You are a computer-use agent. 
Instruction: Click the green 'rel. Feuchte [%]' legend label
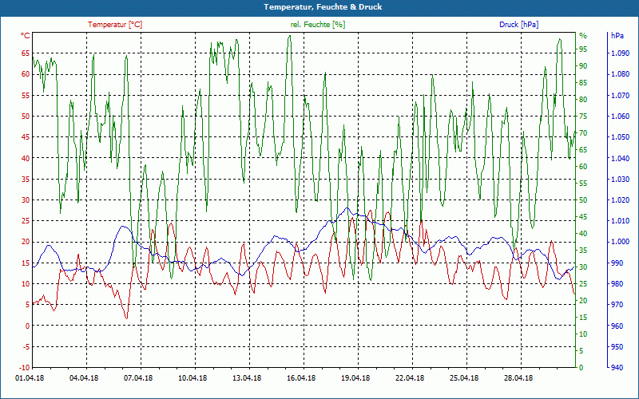pyautogui.click(x=318, y=25)
